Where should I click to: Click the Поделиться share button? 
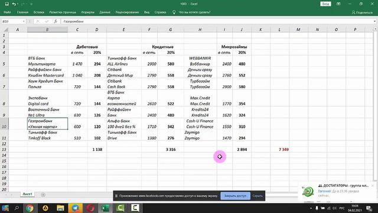[x=362, y=12]
